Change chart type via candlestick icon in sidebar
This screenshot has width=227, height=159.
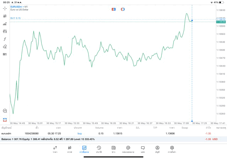tap(5, 16)
